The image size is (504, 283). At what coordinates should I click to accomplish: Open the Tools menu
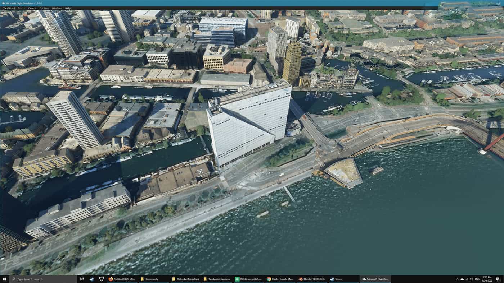click(x=22, y=8)
